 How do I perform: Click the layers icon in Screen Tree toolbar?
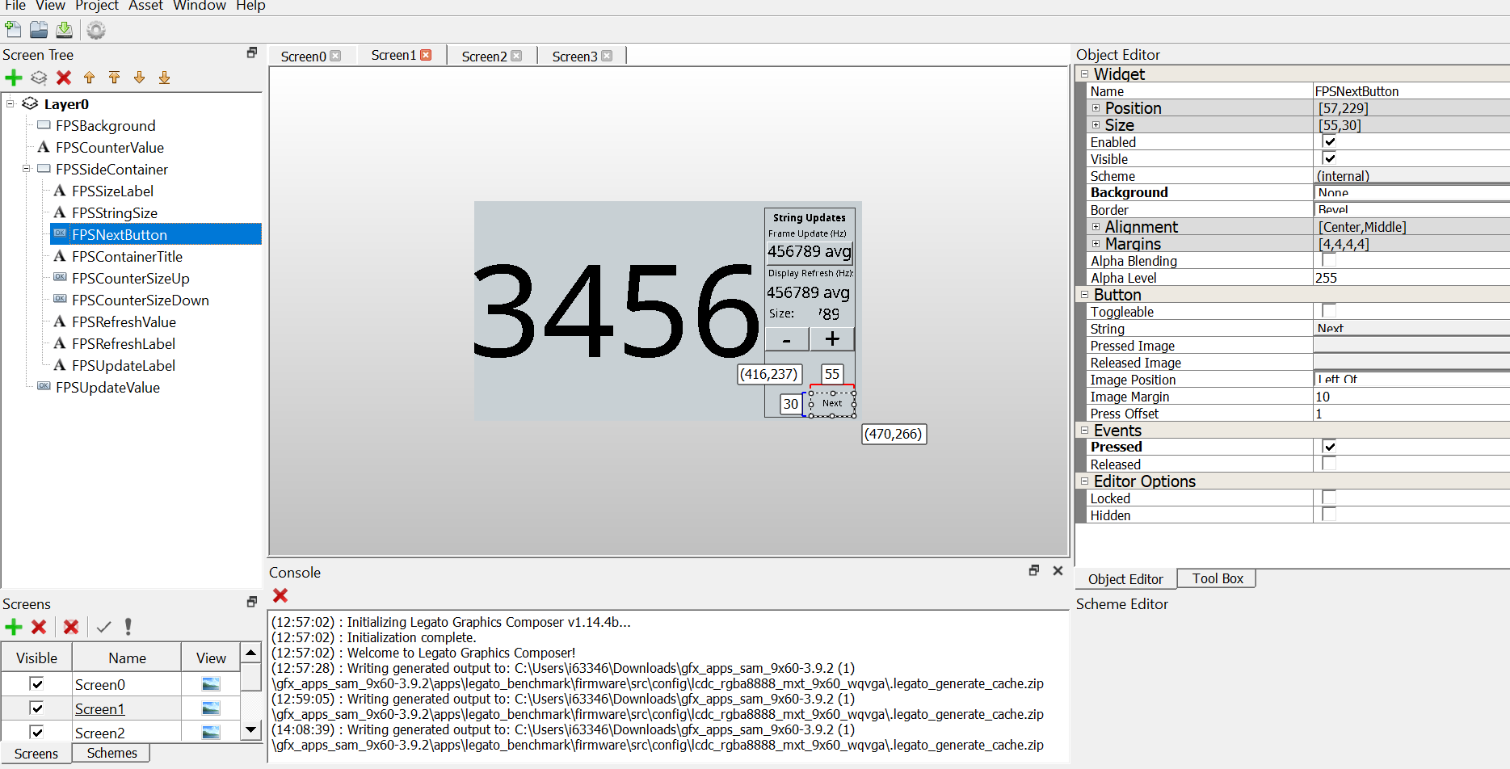click(39, 78)
